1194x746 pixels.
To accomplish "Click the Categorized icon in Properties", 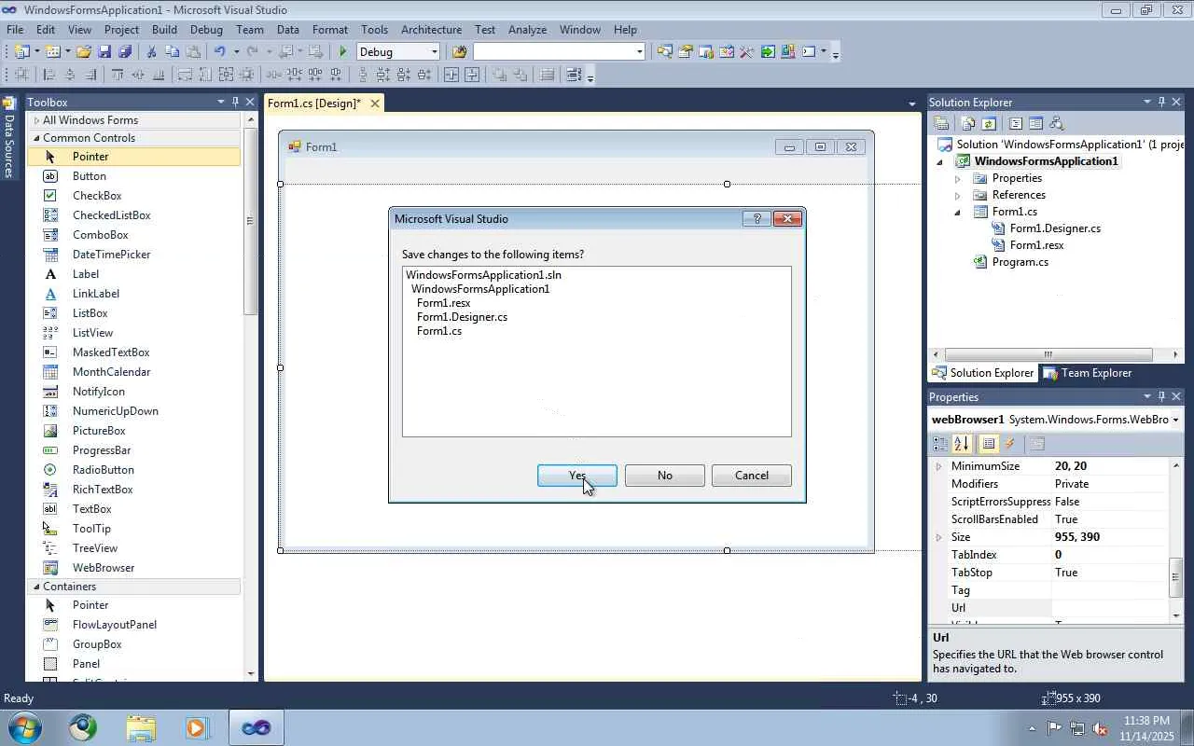I will tap(940, 445).
